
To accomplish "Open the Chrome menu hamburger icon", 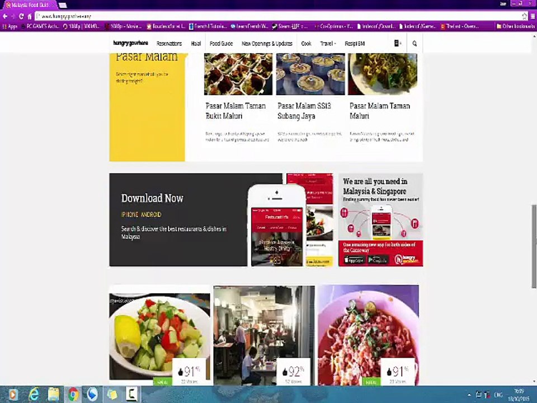I will click(x=533, y=16).
